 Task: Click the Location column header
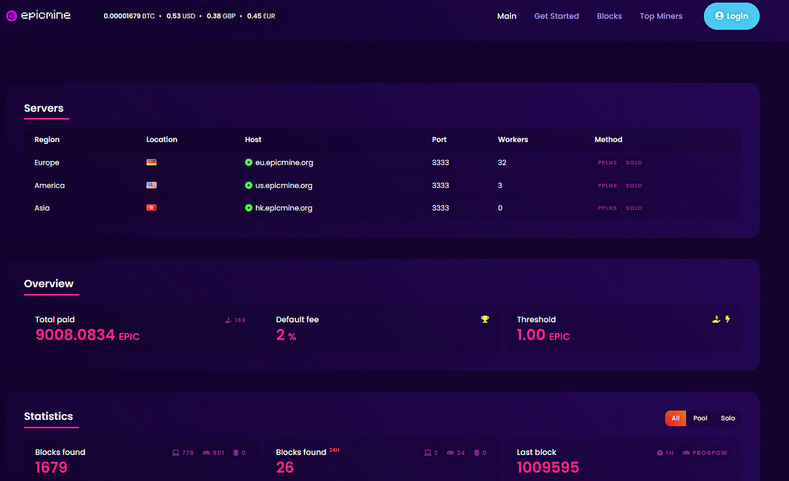pyautogui.click(x=162, y=140)
